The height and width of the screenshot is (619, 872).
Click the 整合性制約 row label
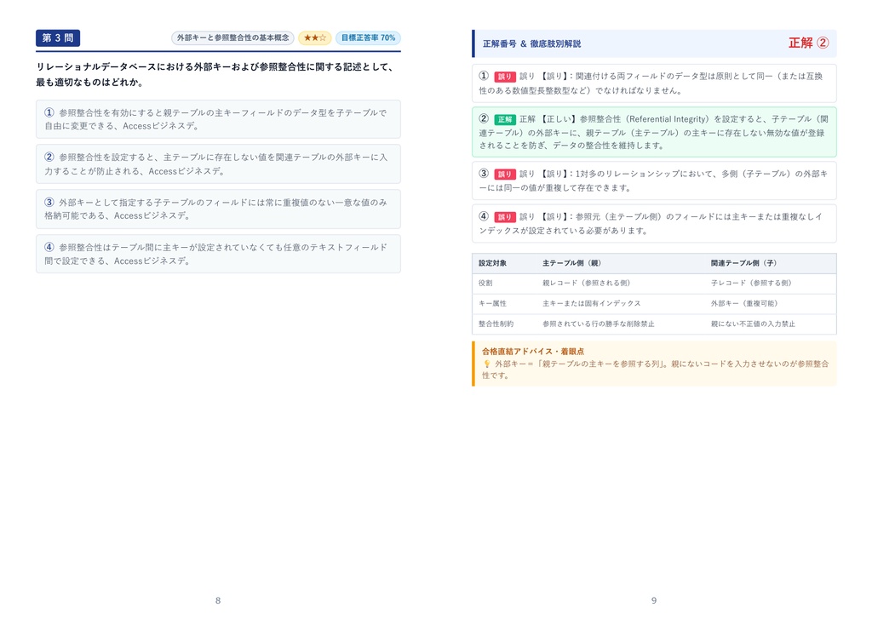tap(496, 324)
